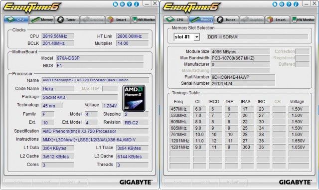Open help question-mark icon in right window
Viewport: 319px width, 190px height.
point(289,4)
